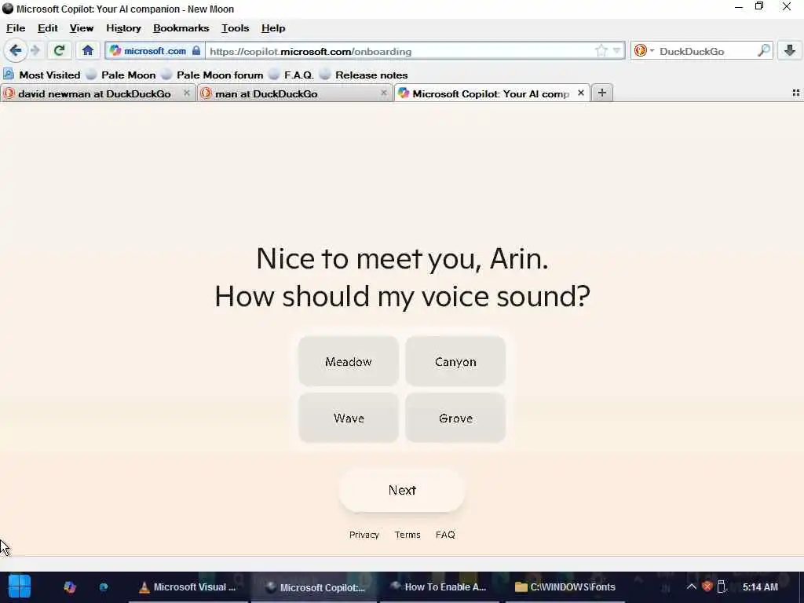The image size is (804, 603).
Task: Open the Pale Moon forum bookmark
Action: pyautogui.click(x=212, y=75)
